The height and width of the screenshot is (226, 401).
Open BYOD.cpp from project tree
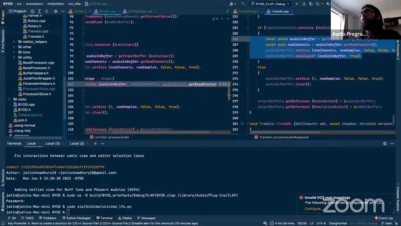click(x=24, y=105)
